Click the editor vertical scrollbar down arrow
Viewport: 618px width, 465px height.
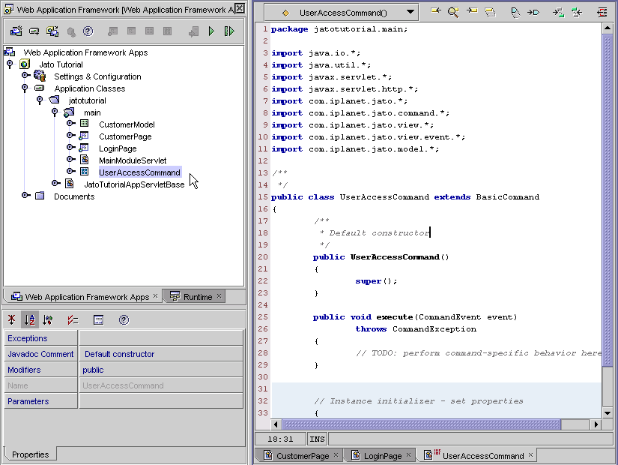pos(607,413)
